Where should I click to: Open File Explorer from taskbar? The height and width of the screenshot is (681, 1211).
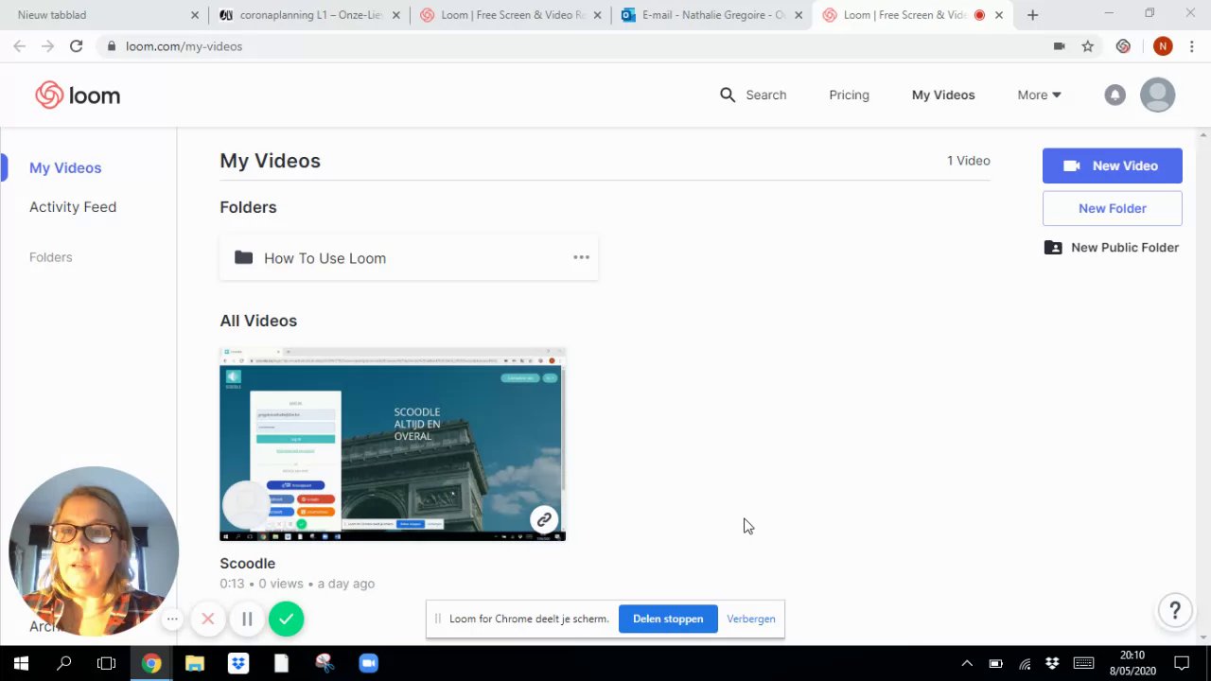pyautogui.click(x=194, y=663)
